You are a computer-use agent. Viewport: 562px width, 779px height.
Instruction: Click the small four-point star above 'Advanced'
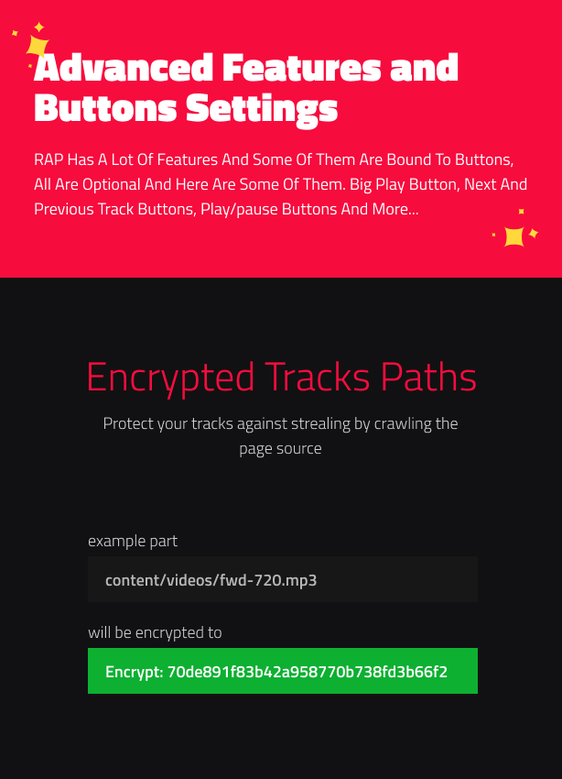tap(39, 27)
